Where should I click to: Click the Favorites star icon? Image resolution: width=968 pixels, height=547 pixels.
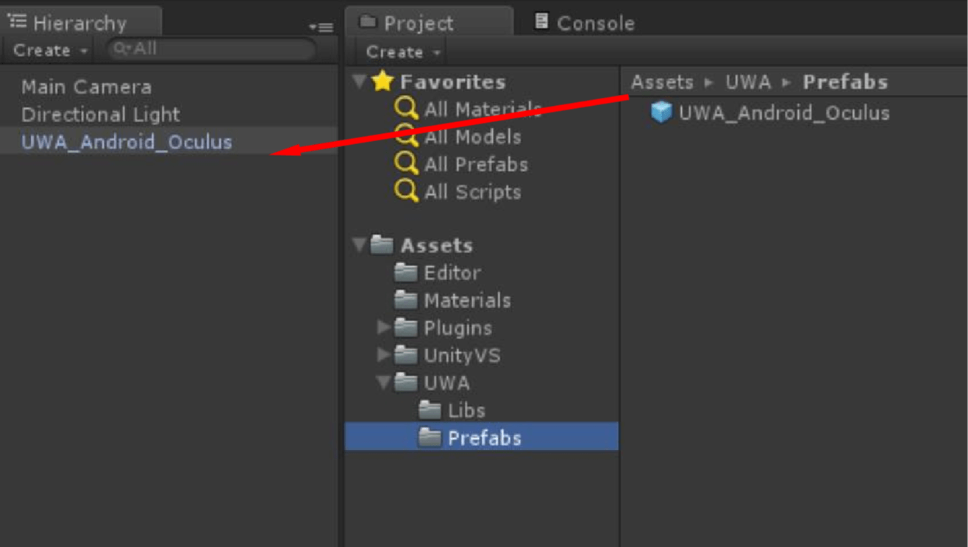point(383,82)
